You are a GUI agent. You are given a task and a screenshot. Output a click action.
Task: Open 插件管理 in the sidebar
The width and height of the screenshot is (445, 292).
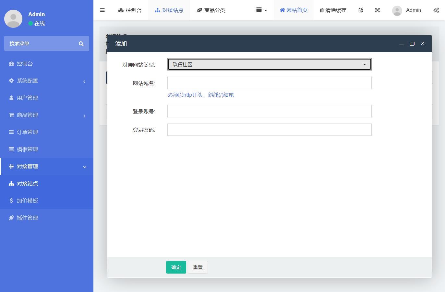tap(47, 218)
